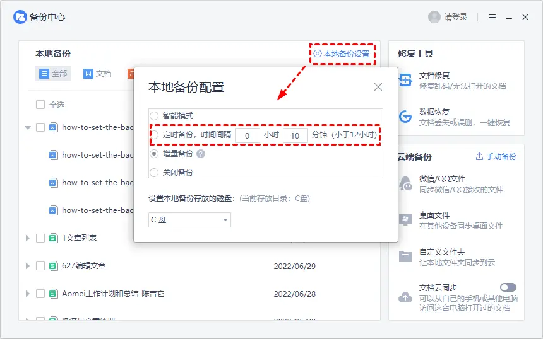Click the 微信/QQ文件 label

442,179
